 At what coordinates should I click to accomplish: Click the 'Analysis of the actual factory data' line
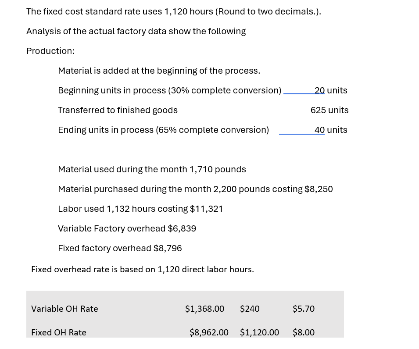136,31
